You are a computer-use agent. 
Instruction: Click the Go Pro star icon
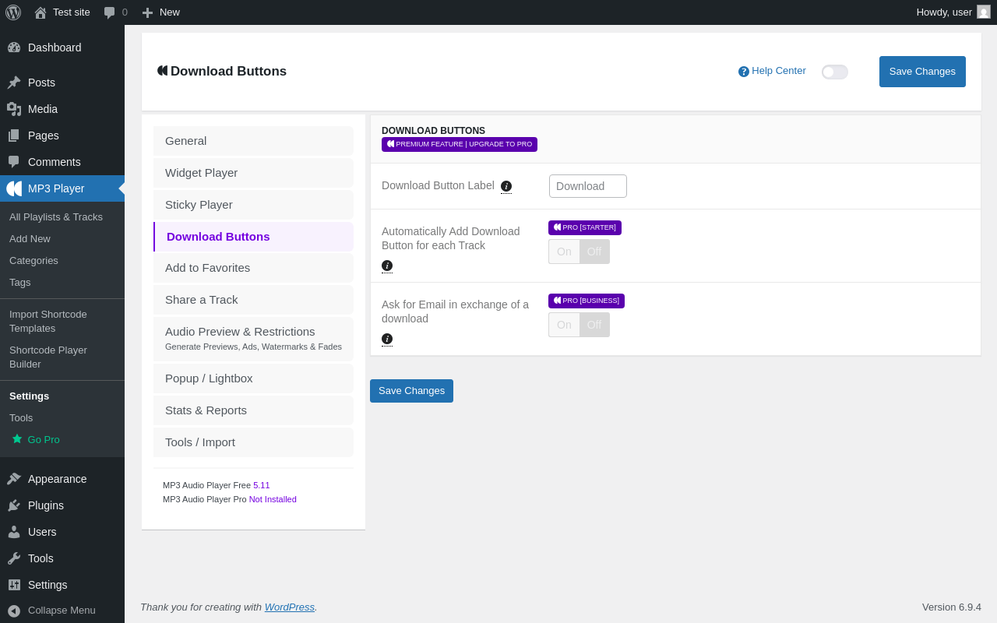[x=17, y=439]
